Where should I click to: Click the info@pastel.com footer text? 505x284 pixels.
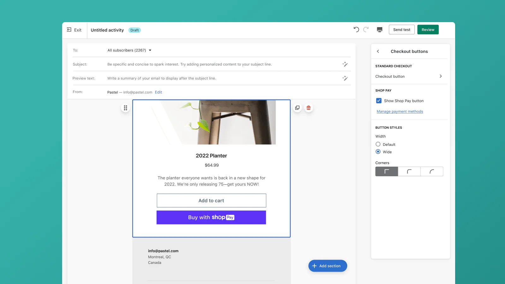[163, 251]
